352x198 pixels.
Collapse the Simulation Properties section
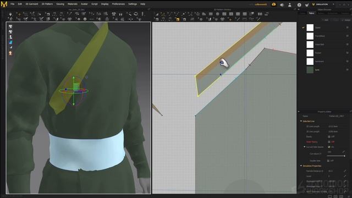pos(301,166)
